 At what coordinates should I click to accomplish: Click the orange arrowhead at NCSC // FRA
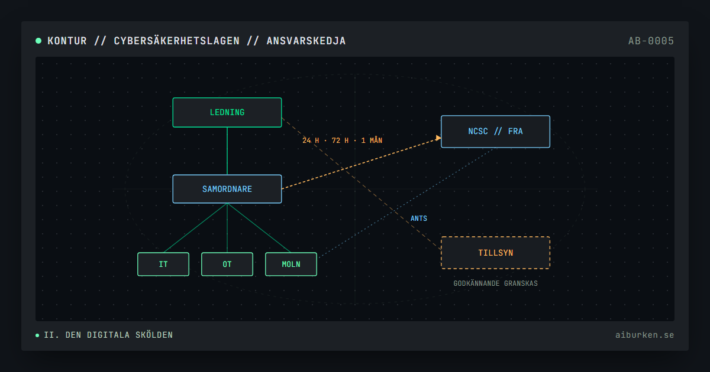(x=438, y=138)
